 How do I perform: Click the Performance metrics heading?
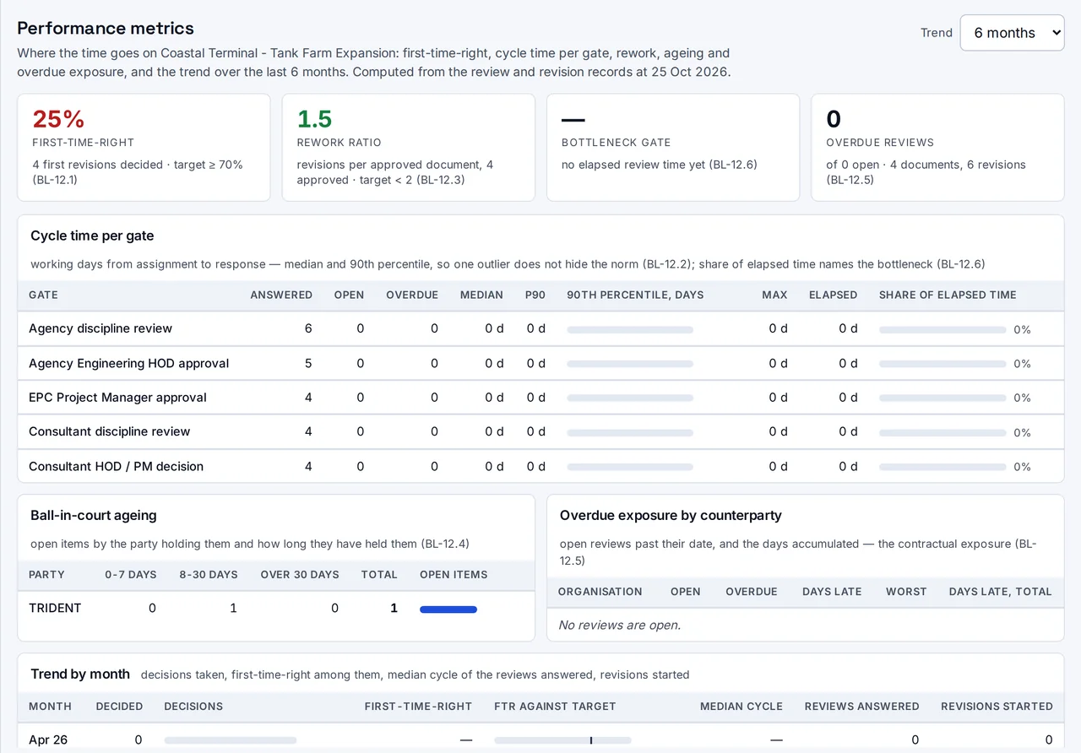(106, 28)
